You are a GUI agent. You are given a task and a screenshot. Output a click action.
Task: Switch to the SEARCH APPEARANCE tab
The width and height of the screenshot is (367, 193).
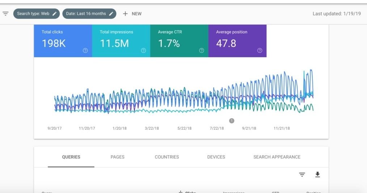coord(277,157)
